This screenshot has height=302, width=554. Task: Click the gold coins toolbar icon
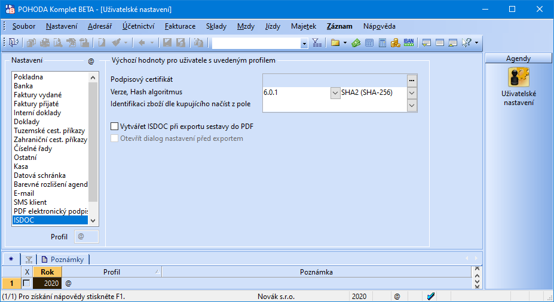pos(395,43)
